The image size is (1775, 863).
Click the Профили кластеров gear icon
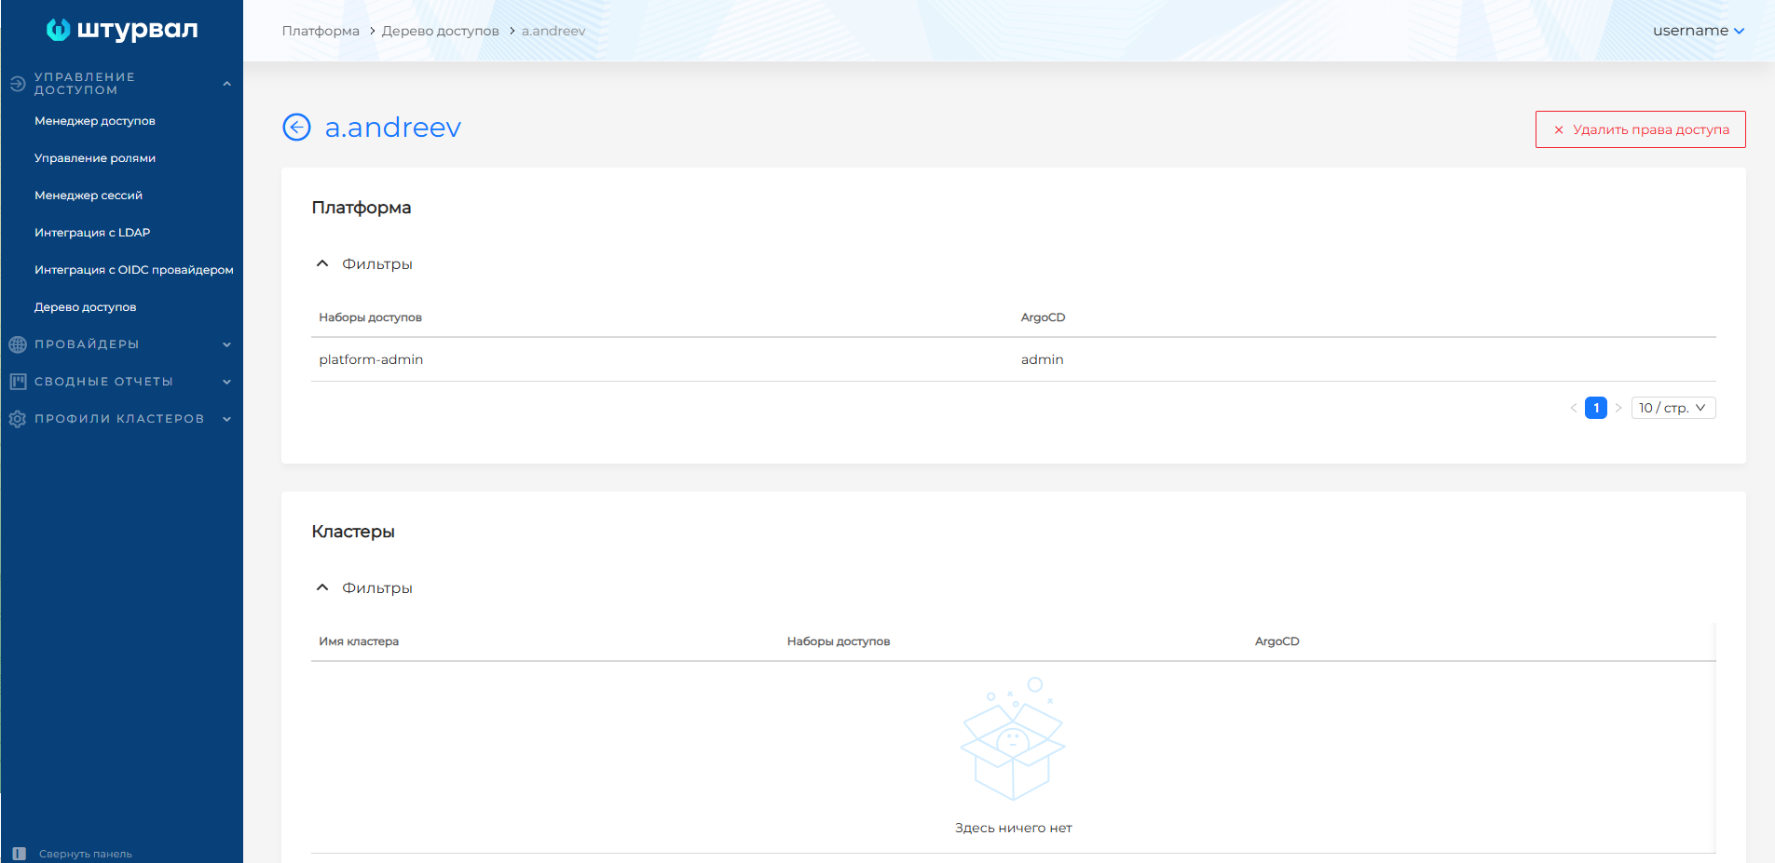click(x=18, y=419)
